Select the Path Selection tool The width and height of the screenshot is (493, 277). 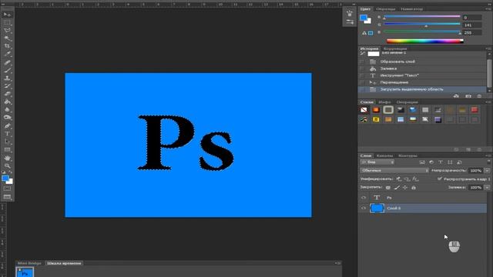pos(7,142)
